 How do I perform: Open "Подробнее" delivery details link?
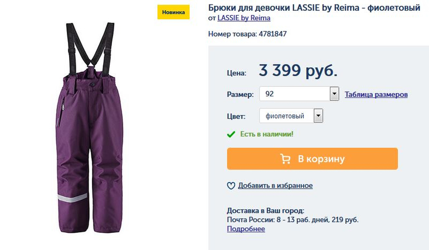point(246,229)
